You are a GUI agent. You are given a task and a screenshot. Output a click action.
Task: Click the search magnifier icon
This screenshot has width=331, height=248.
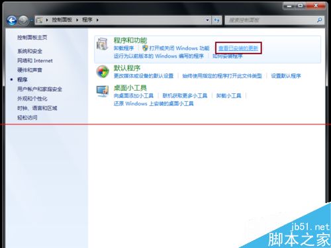pyautogui.click(x=319, y=20)
